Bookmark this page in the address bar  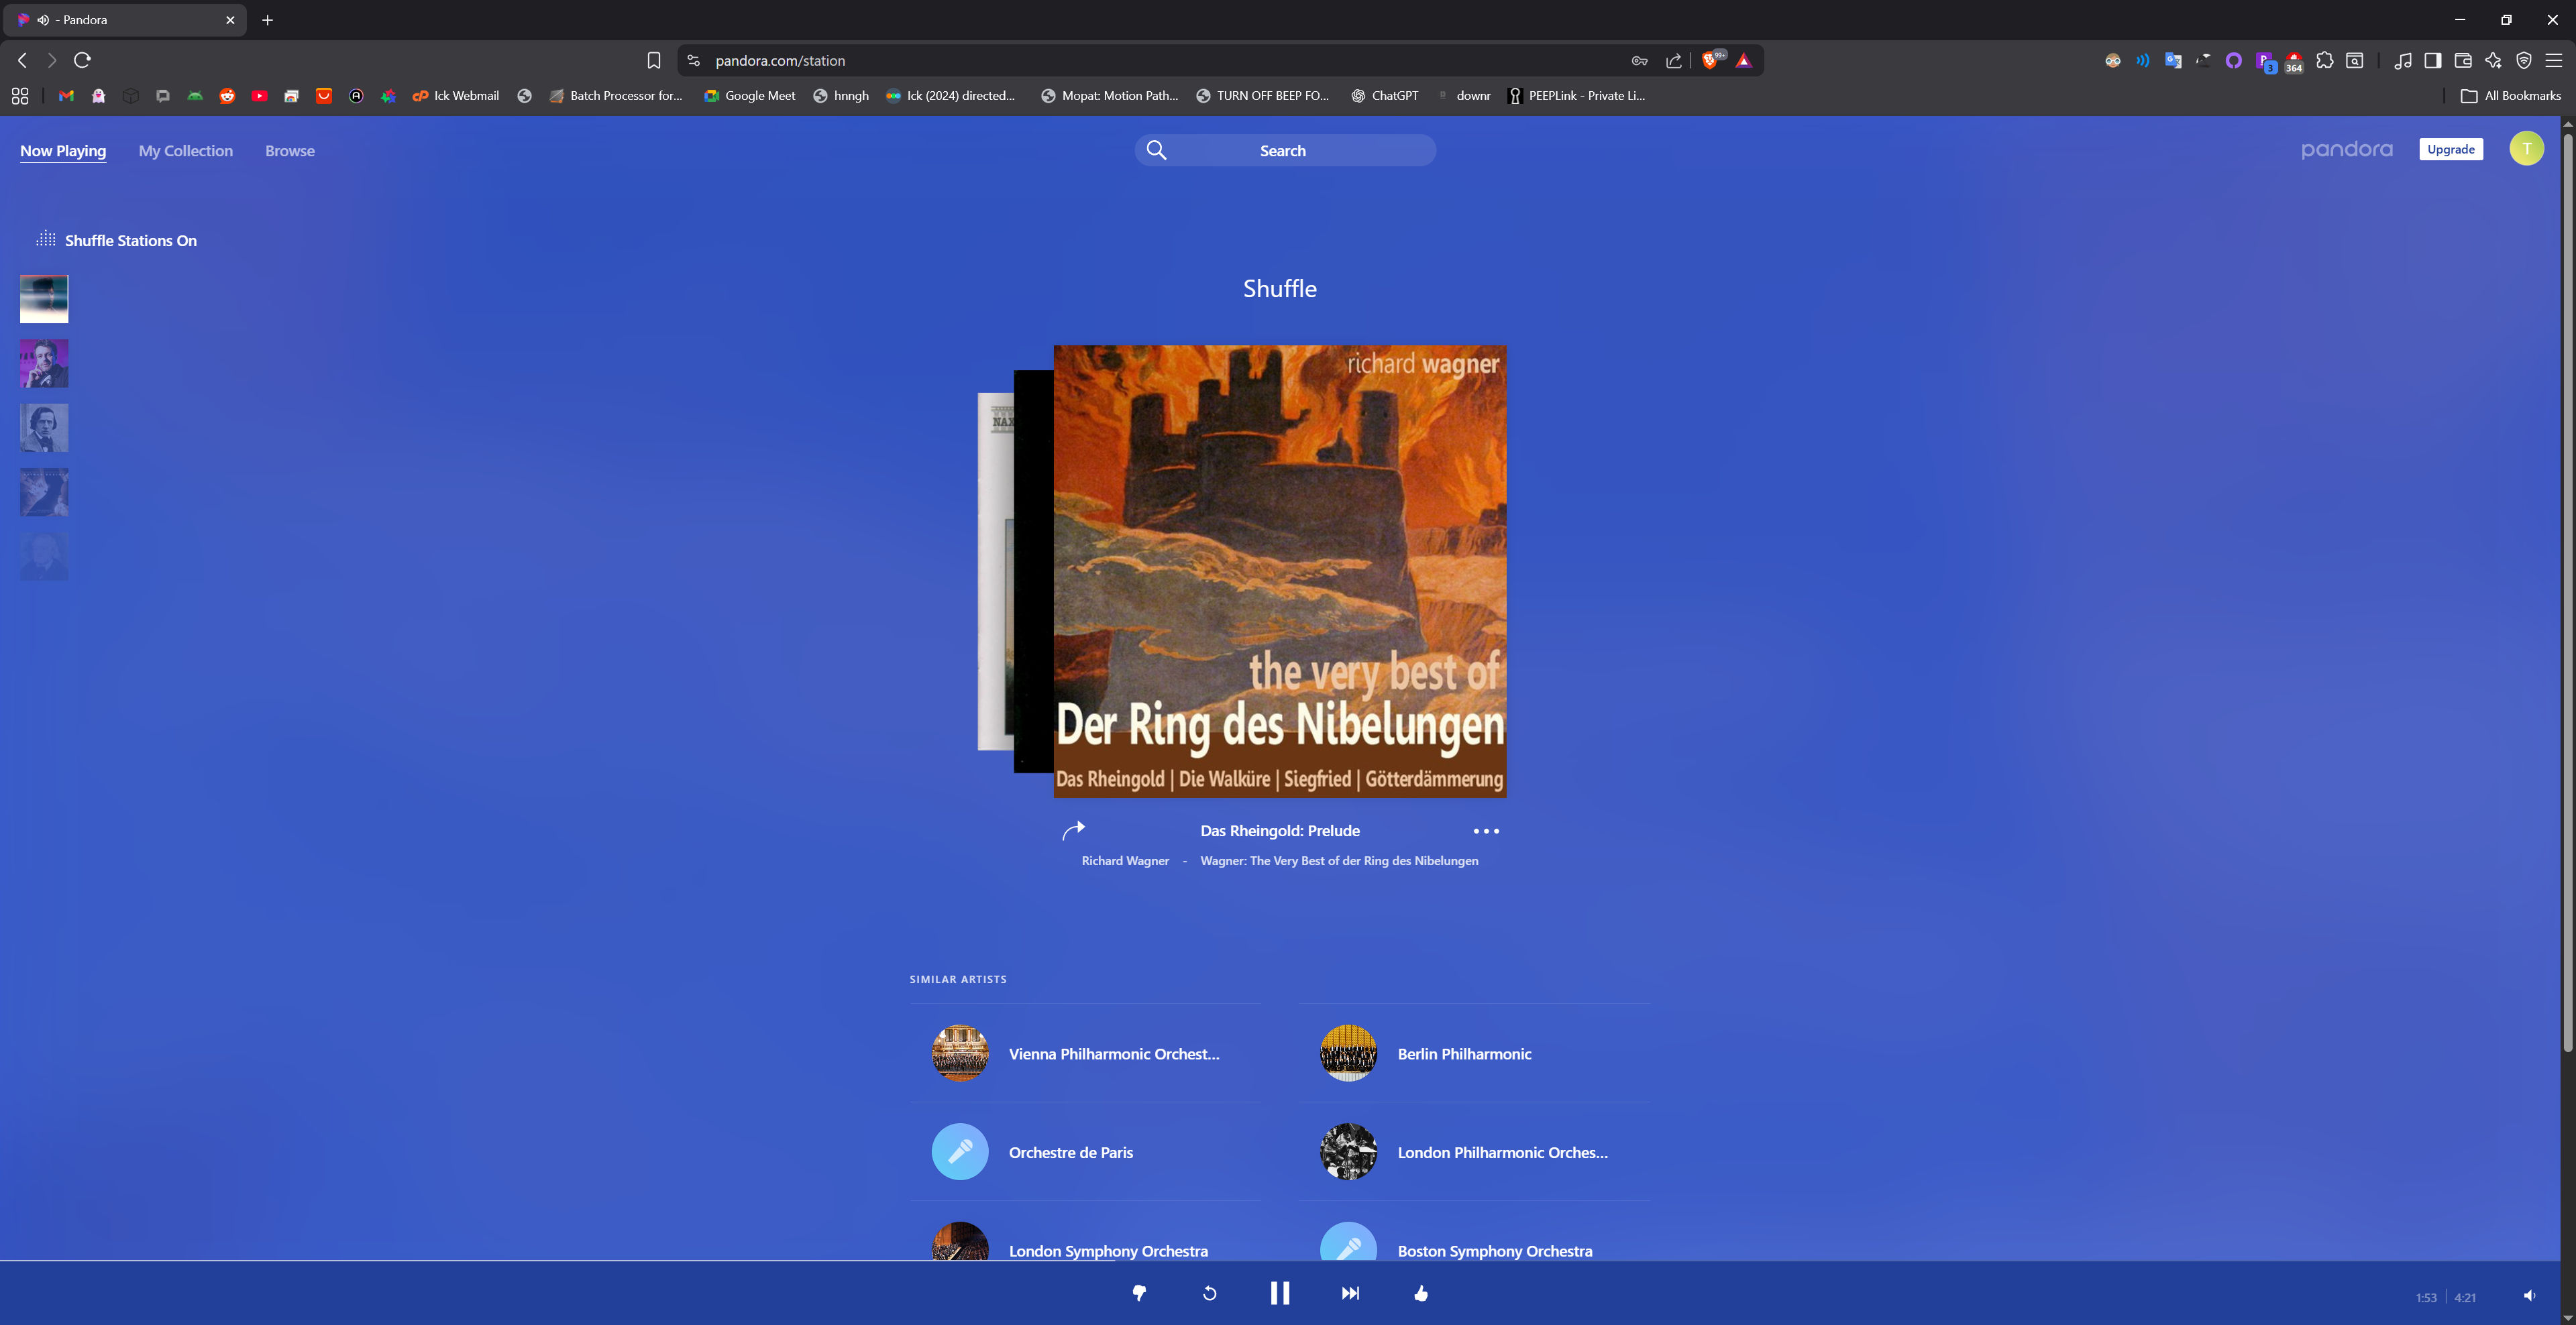tap(653, 61)
